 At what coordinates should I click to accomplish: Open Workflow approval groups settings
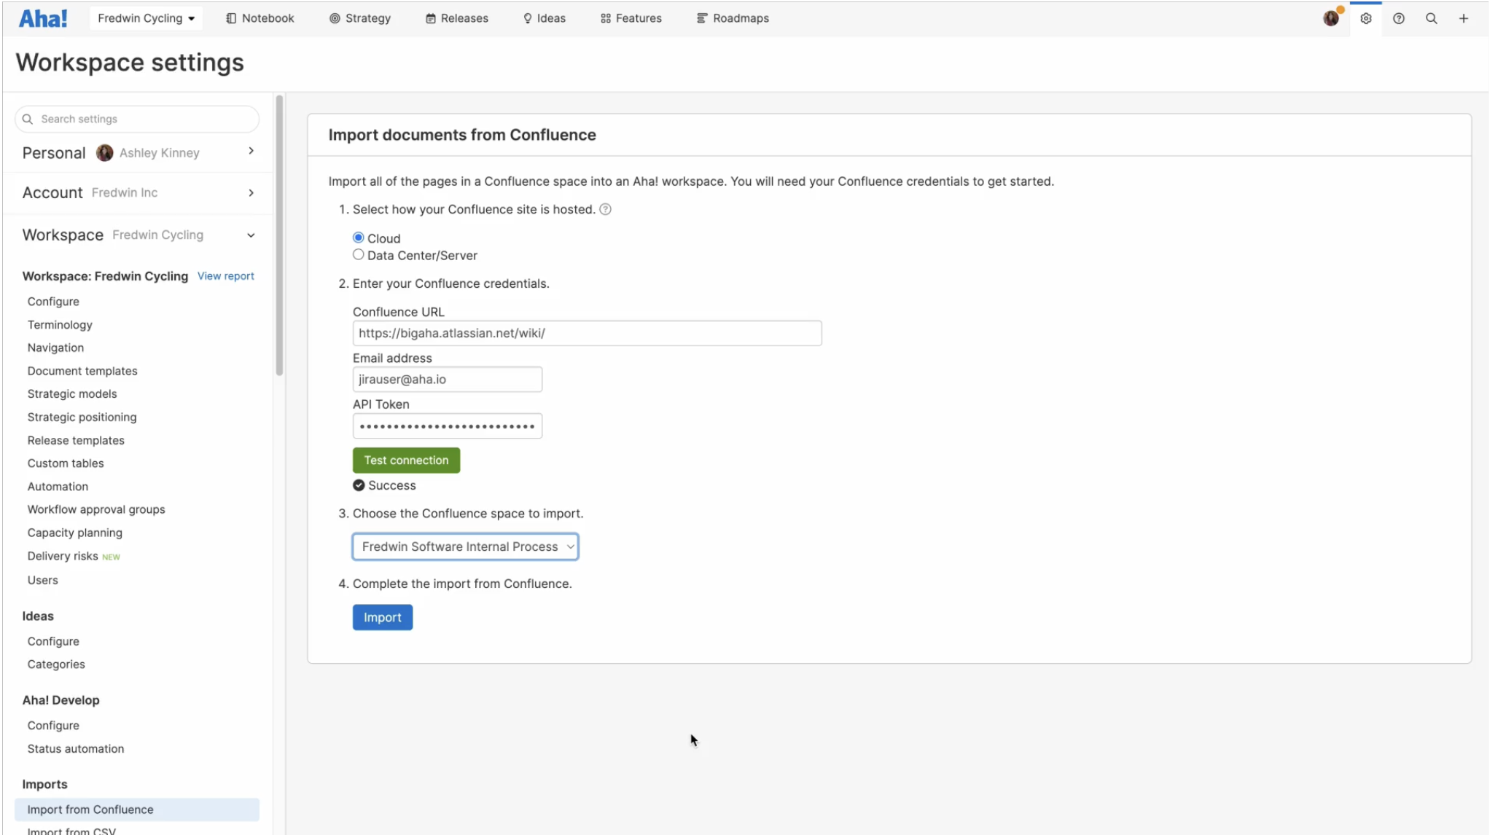coord(96,509)
